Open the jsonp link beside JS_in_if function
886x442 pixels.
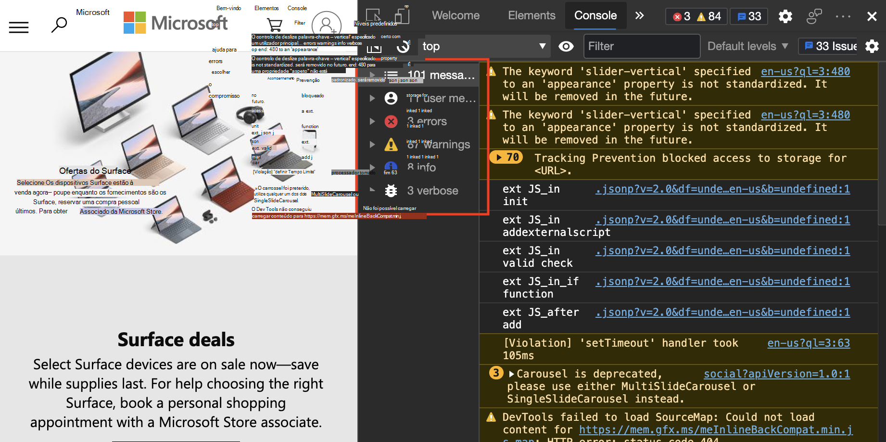point(722,282)
